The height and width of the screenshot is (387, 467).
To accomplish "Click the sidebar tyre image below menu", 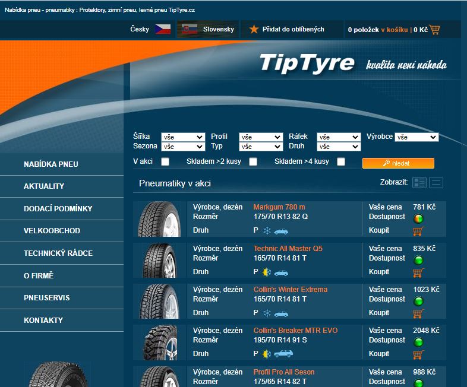I will pos(58,375).
